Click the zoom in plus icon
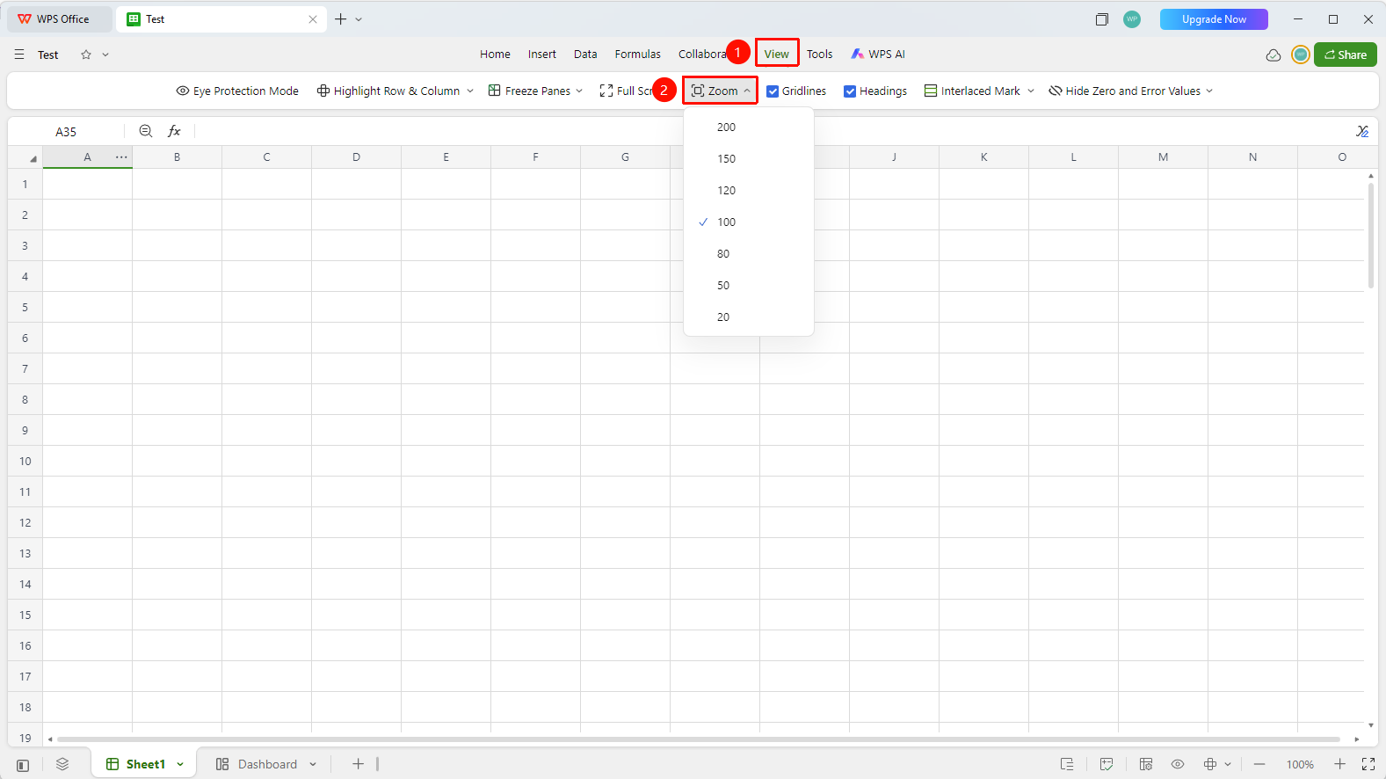This screenshot has width=1386, height=779. pos(1339,764)
